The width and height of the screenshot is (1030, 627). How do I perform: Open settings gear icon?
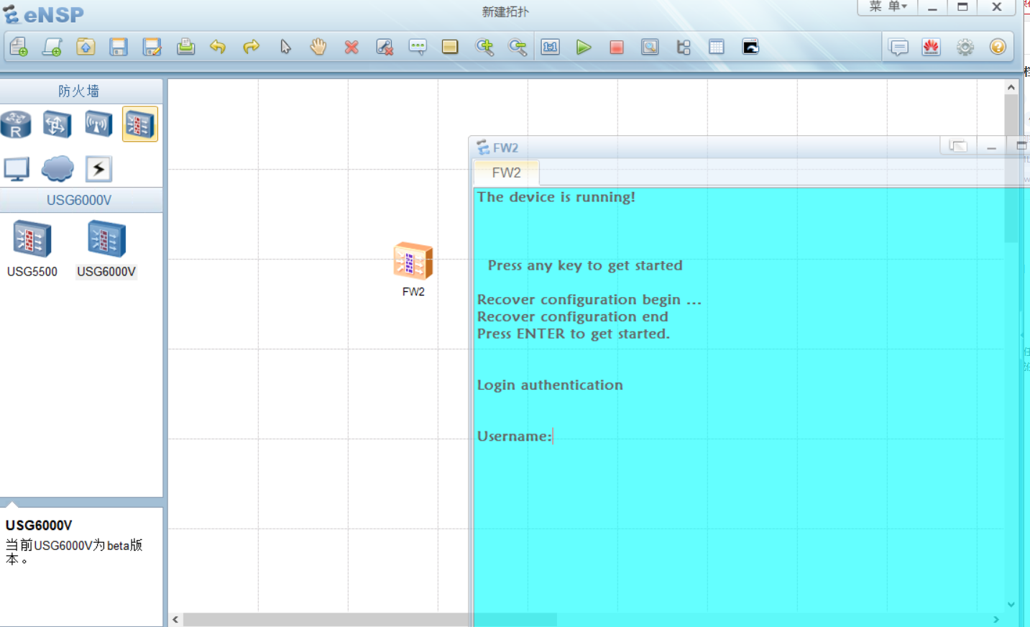click(965, 47)
